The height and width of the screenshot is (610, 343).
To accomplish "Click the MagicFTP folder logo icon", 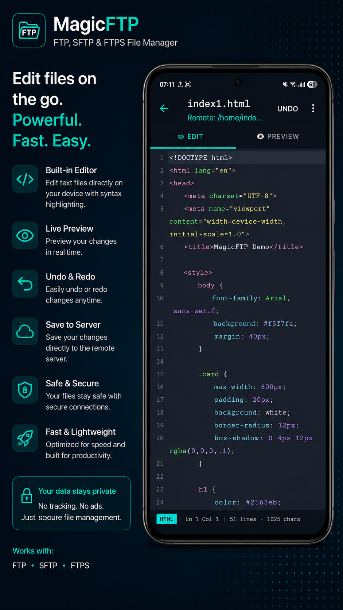I will 29,31.
